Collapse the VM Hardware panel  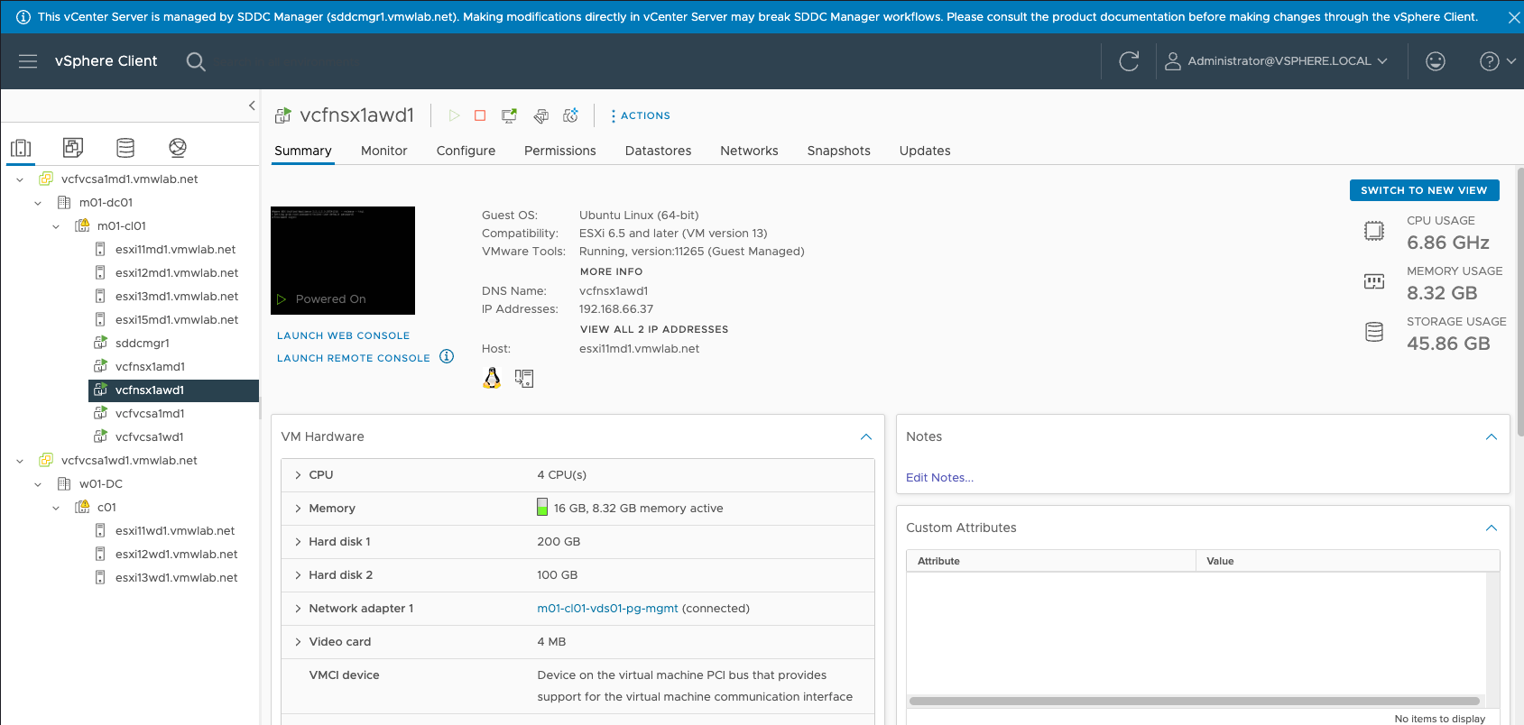click(866, 436)
